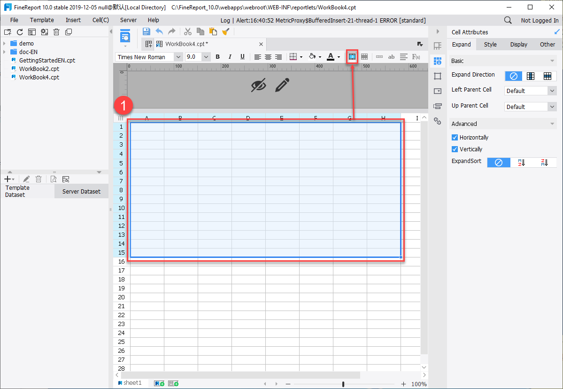Refresh the template file tree

20,32
